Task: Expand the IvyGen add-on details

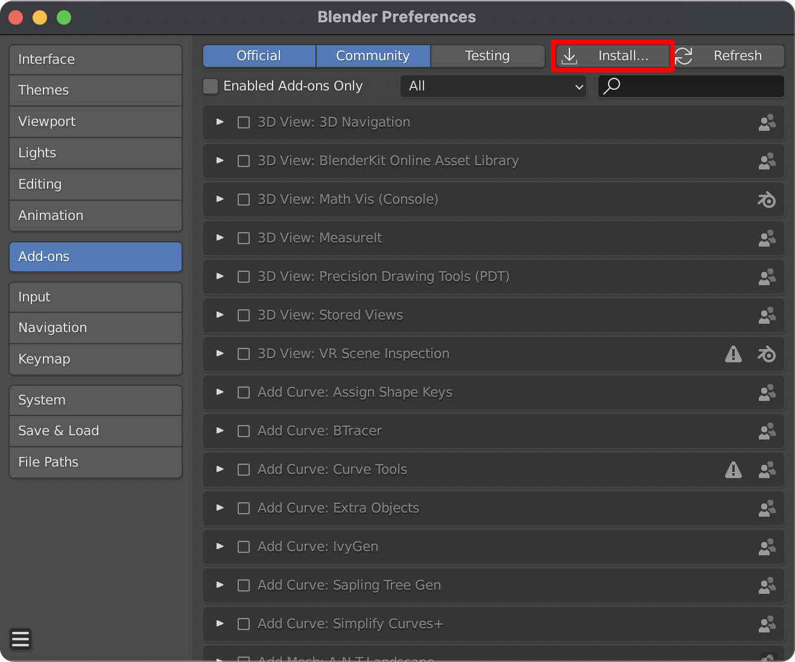Action: click(x=219, y=547)
